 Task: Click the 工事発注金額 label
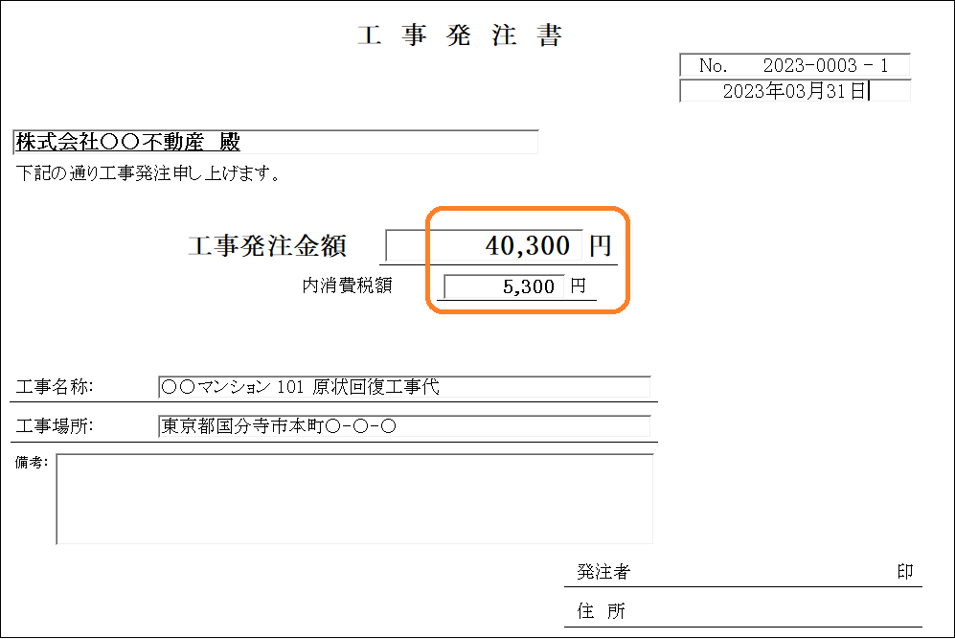267,246
